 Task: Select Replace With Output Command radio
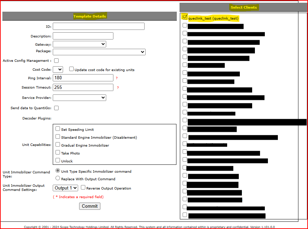point(58,178)
